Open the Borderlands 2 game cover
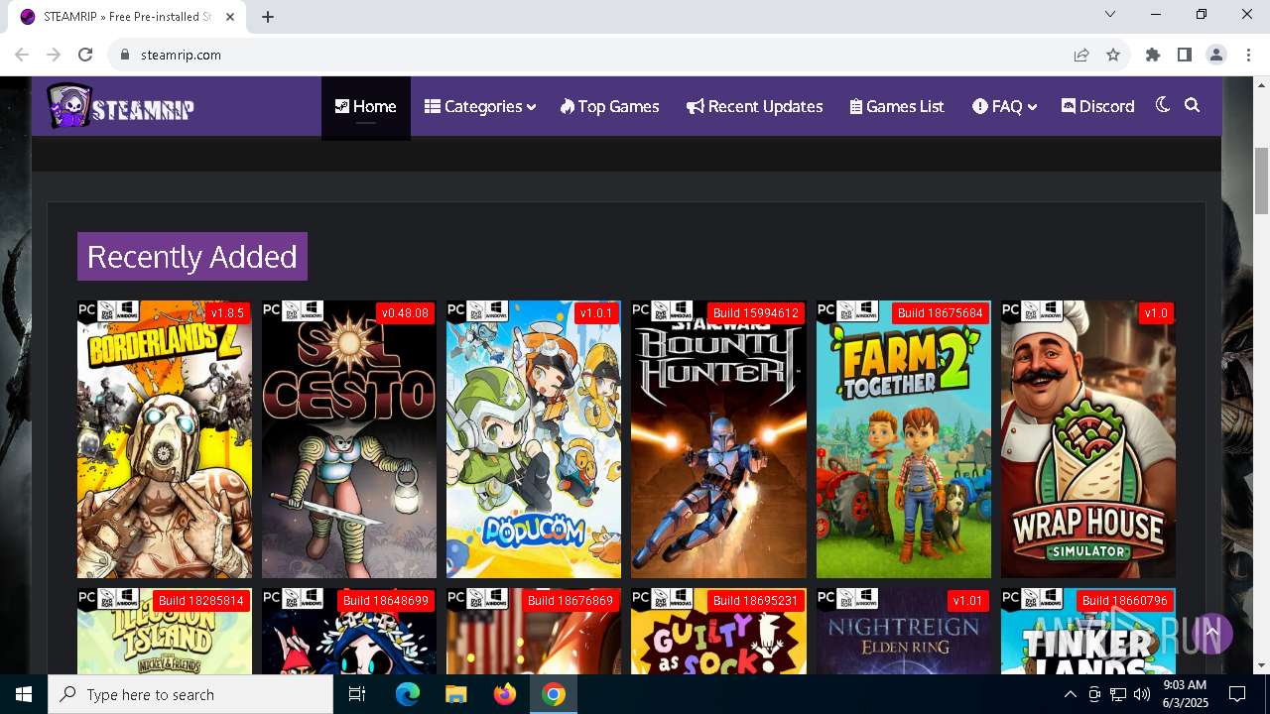1270x714 pixels. [x=165, y=439]
